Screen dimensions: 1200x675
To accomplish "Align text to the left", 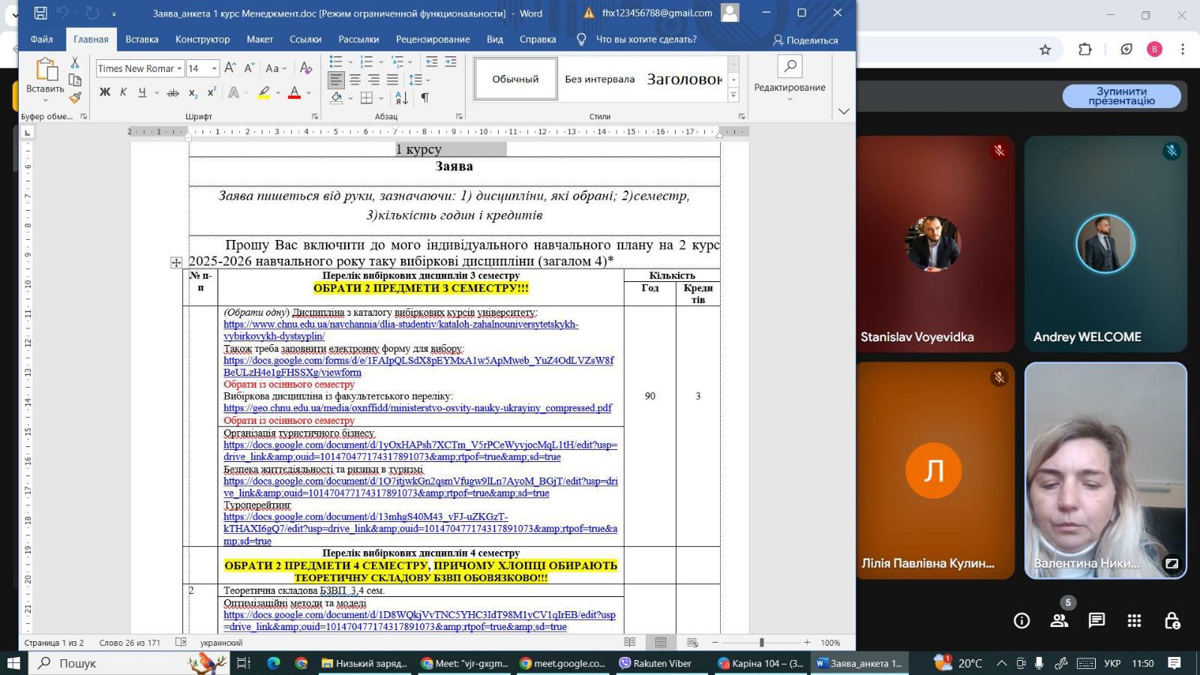I will click(x=336, y=79).
